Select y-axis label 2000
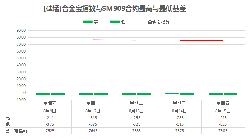250x139 pixels. coord(21,79)
